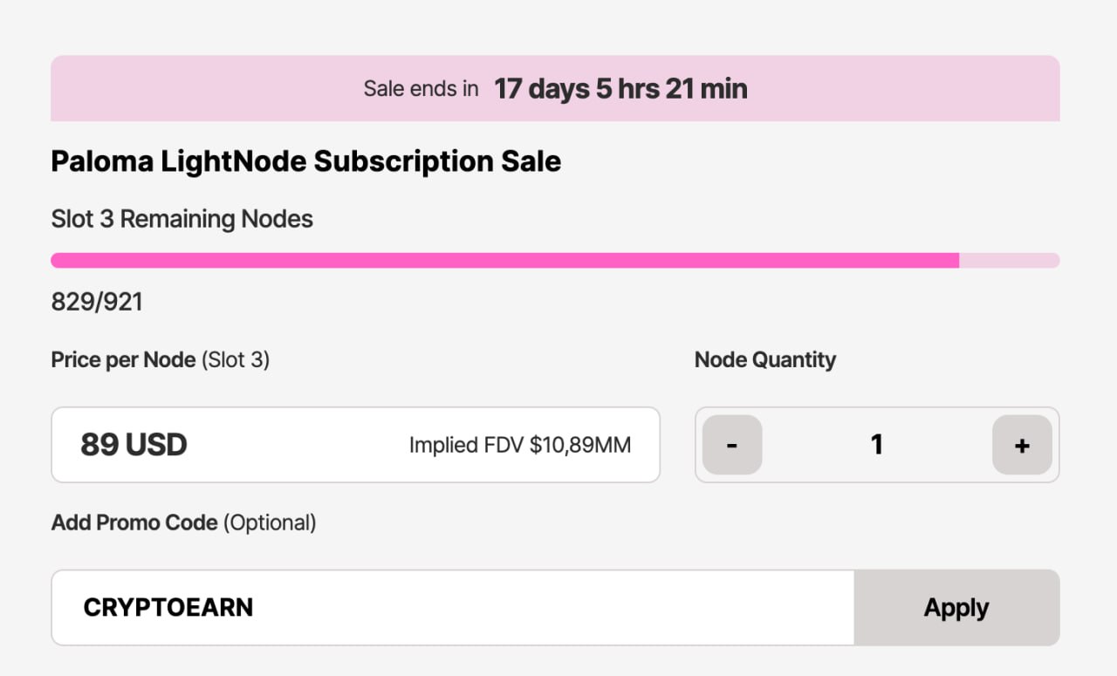1117x676 pixels.
Task: Increase node quantity with plus button
Action: pos(1022,445)
